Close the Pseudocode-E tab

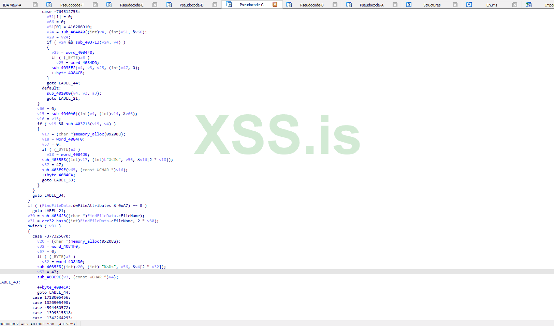155,5
